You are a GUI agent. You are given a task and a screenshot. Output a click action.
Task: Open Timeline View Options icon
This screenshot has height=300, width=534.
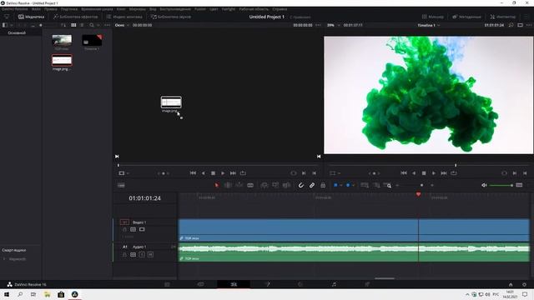coord(121,185)
